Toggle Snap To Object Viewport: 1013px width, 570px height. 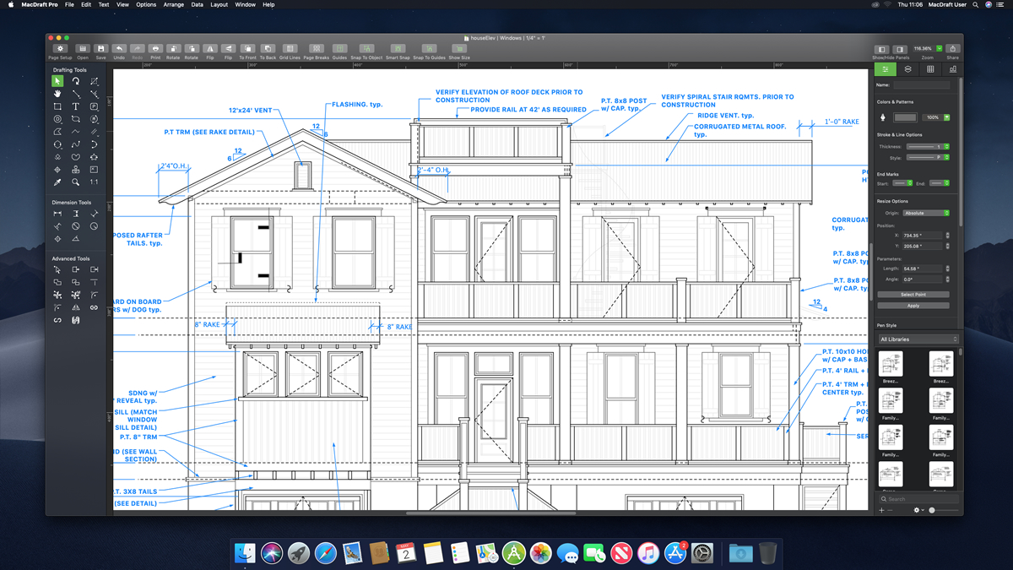point(366,49)
